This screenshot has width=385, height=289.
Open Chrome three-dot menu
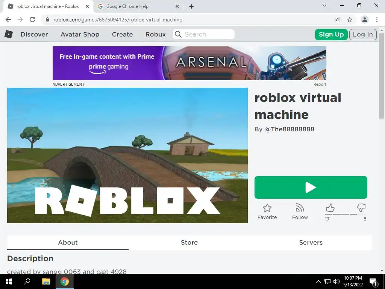click(x=377, y=20)
